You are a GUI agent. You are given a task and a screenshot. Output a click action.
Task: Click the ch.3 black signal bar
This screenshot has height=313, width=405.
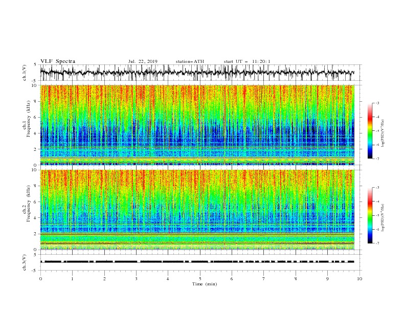coord(197,262)
